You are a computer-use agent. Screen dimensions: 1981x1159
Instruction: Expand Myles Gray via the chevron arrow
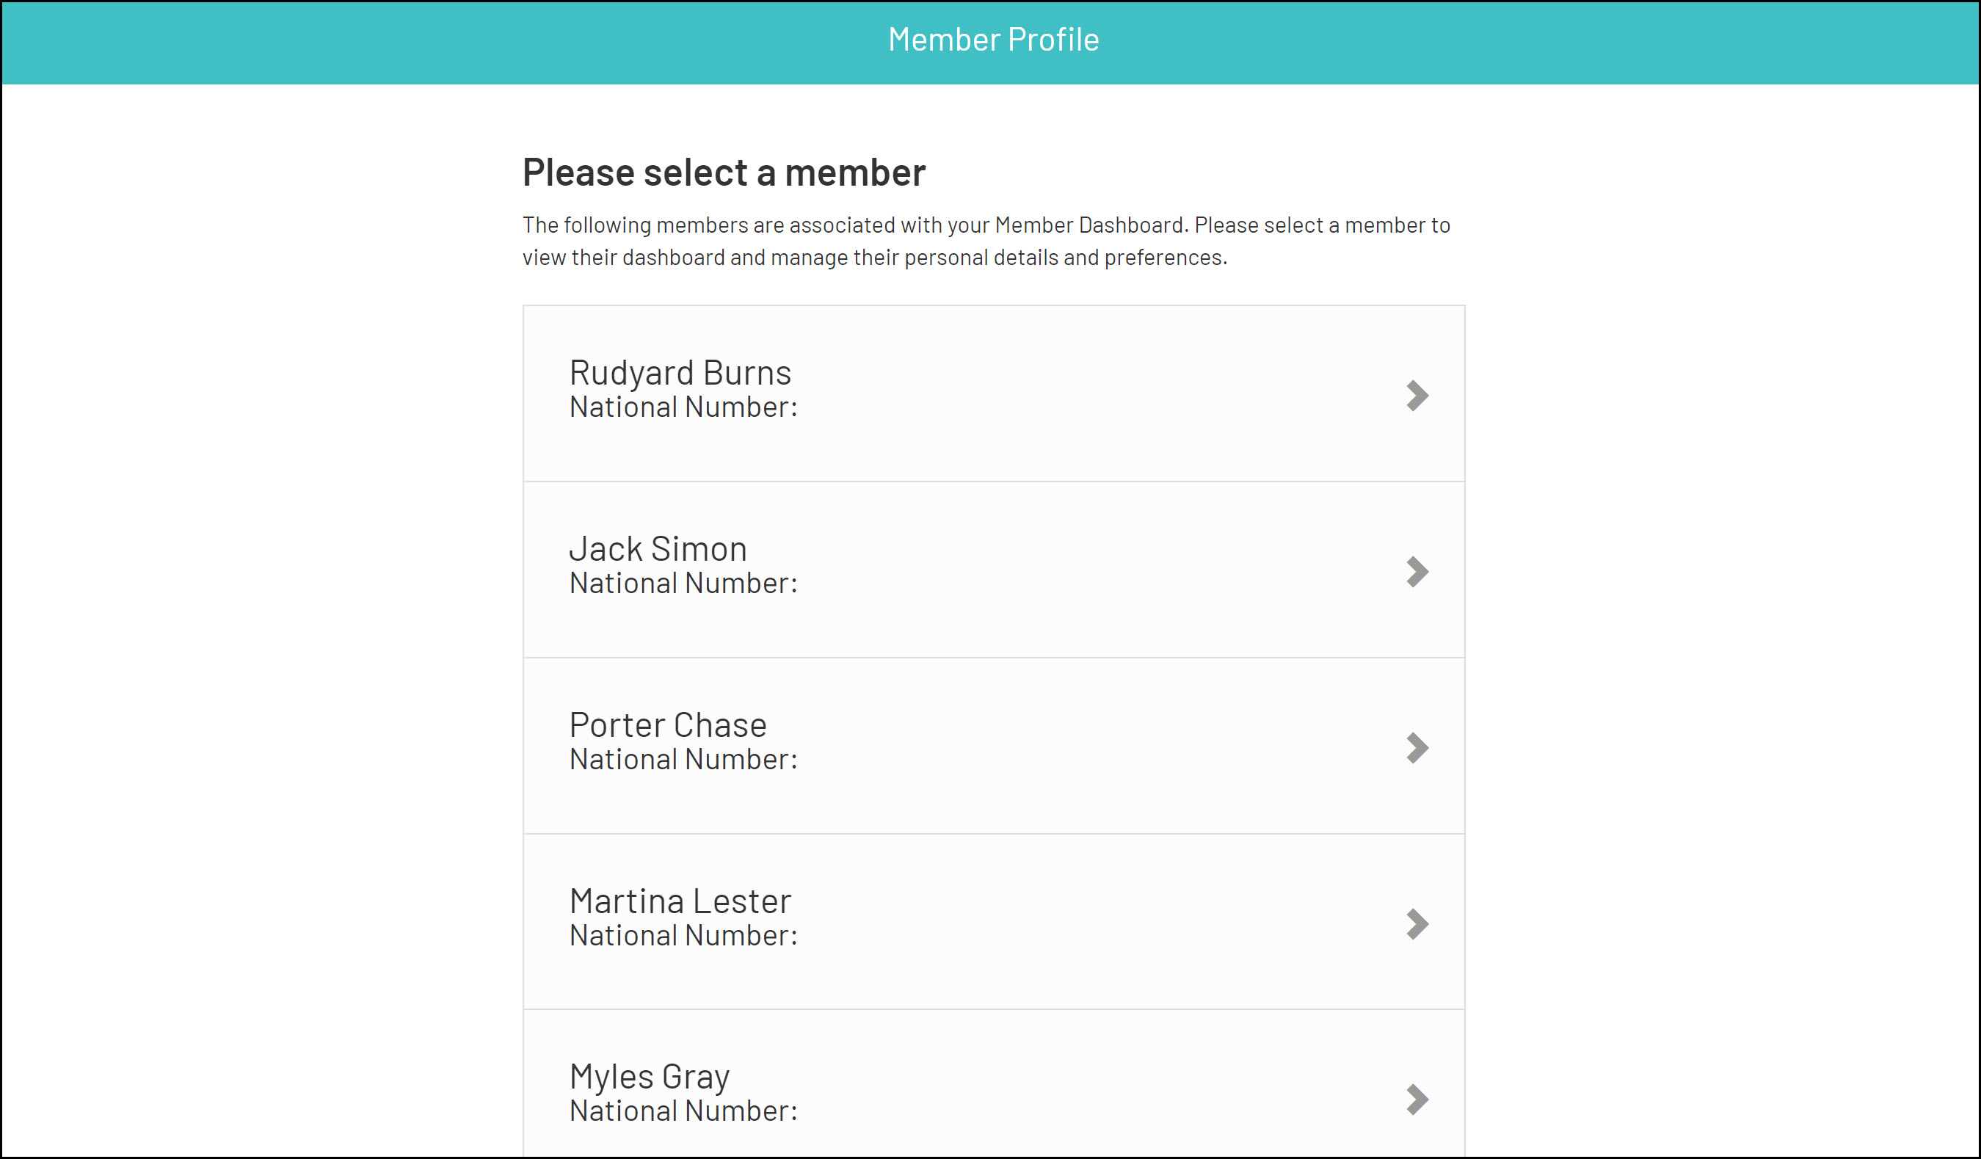(1417, 1100)
